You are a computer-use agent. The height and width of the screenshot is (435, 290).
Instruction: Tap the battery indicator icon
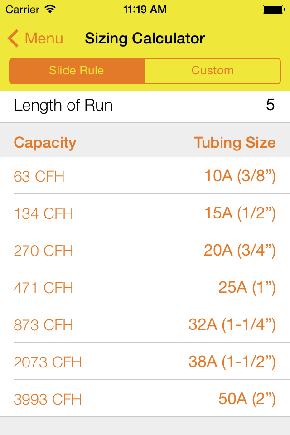(x=274, y=10)
